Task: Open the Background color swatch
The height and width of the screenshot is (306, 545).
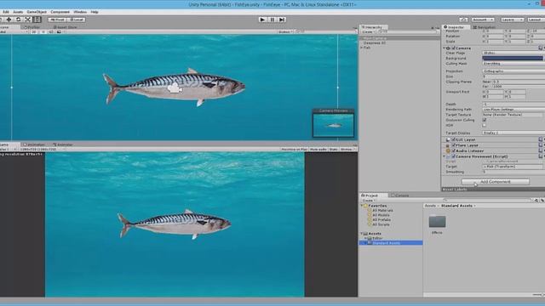Action: click(513, 59)
